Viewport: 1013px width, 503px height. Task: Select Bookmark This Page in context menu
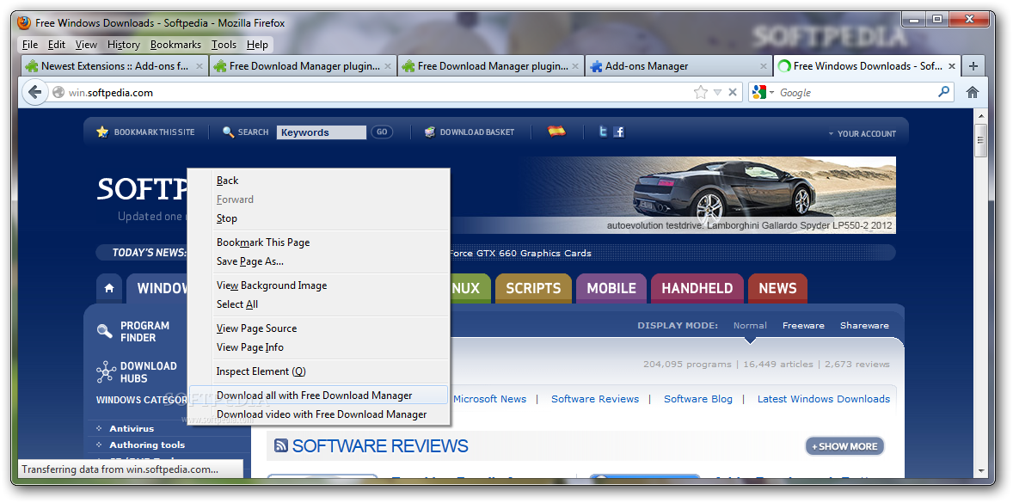(x=318, y=242)
